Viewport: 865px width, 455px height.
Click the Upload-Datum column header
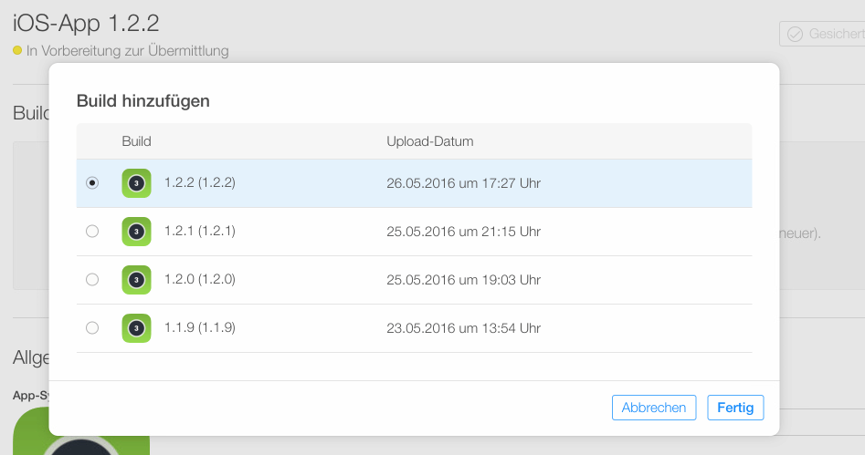429,141
